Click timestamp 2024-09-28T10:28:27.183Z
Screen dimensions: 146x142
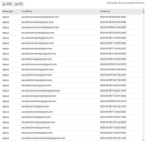pos(113,91)
